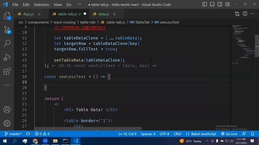Open the Go menu
Viewport: 259px width, 145px height.
(69, 4)
